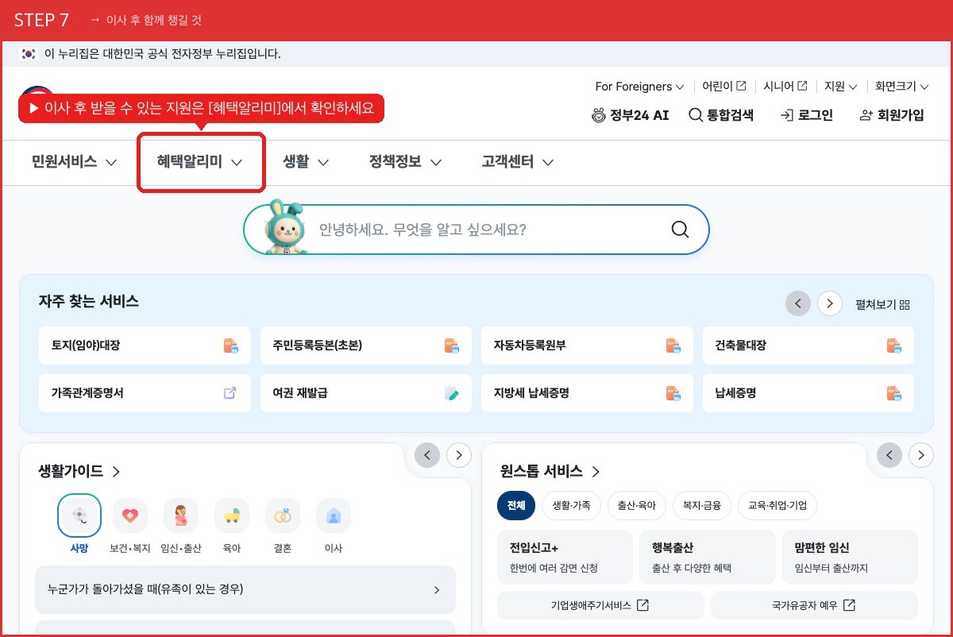This screenshot has width=953, height=637.
Task: Select the 결혼 rings icon
Action: point(283,515)
